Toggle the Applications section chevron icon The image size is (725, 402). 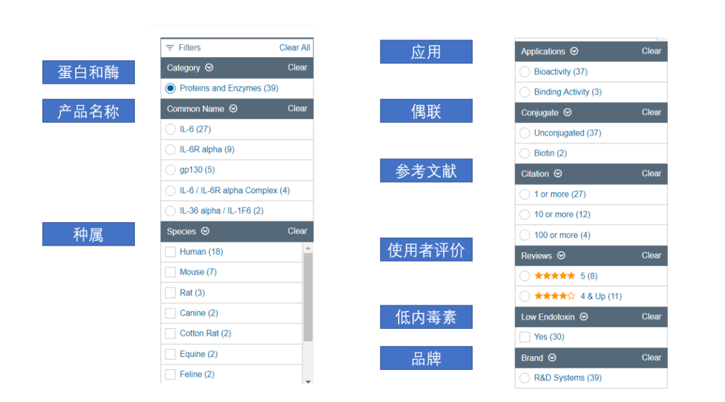point(574,51)
